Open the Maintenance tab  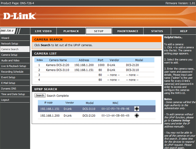point(128,31)
